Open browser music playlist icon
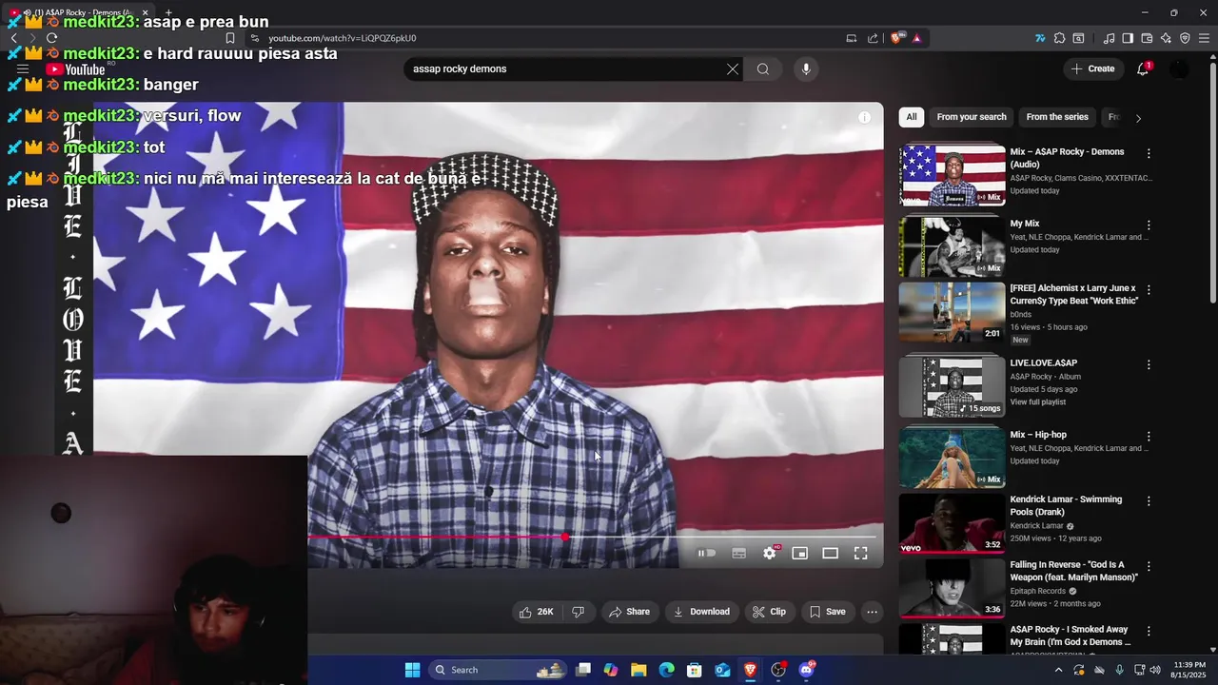1218x685 pixels. 1109,38
